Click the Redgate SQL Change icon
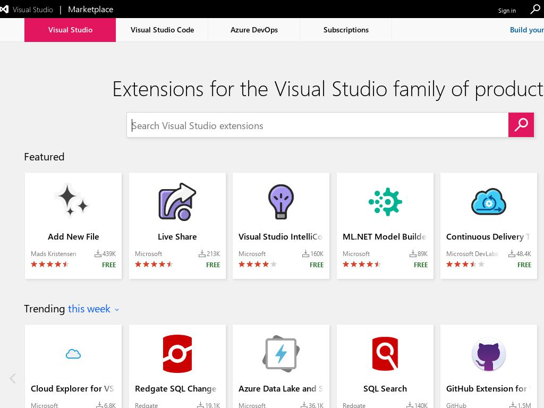The image size is (544, 408). (x=177, y=353)
